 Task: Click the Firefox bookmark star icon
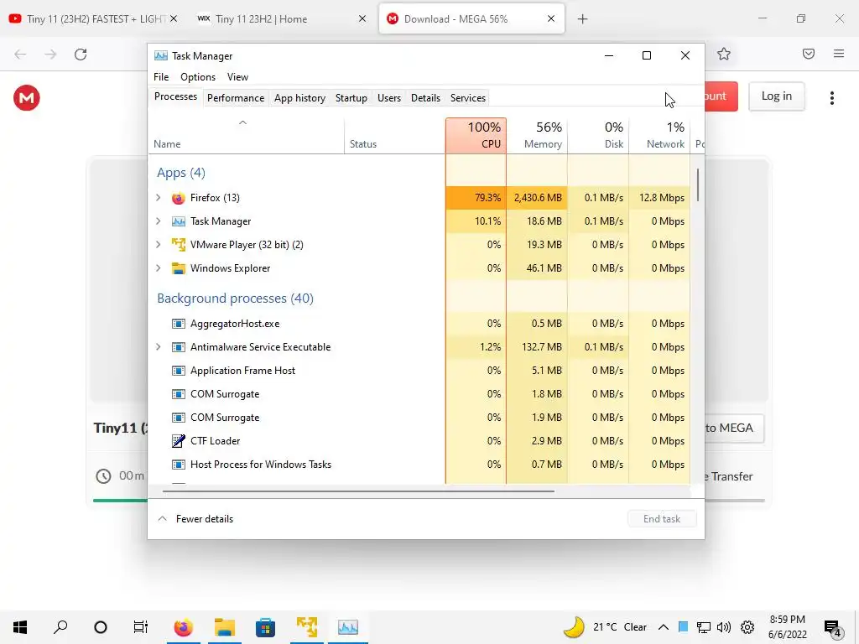724,54
